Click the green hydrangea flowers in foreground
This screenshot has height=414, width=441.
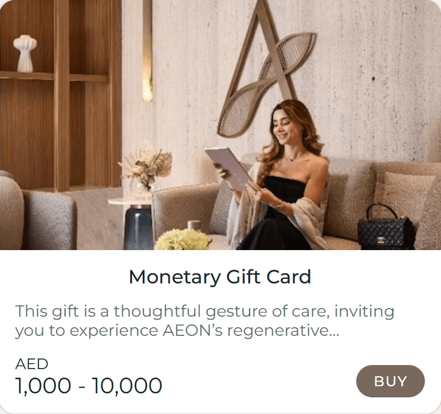pyautogui.click(x=183, y=240)
